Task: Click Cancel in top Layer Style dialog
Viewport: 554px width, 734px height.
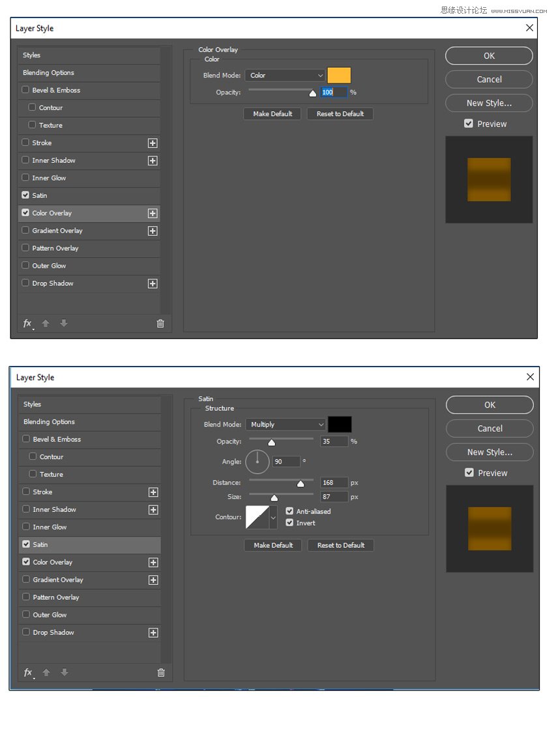Action: (x=489, y=79)
